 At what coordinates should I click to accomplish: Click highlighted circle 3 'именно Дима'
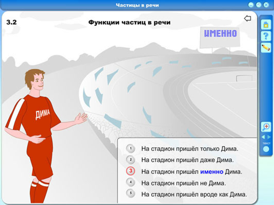(x=131, y=171)
